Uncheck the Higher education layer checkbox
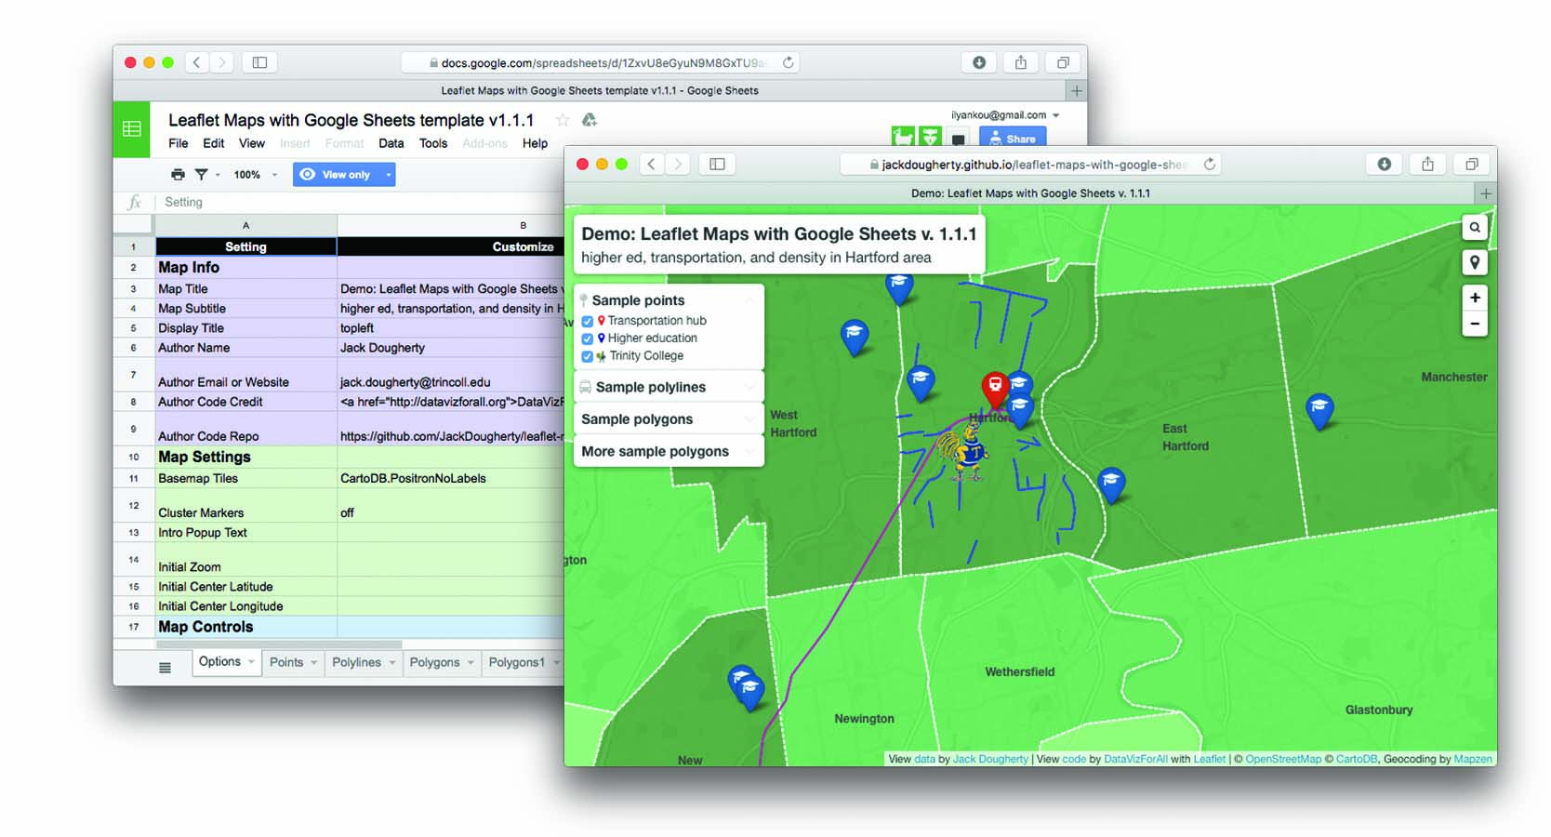Image resolution: width=1551 pixels, height=837 pixels. [587, 339]
